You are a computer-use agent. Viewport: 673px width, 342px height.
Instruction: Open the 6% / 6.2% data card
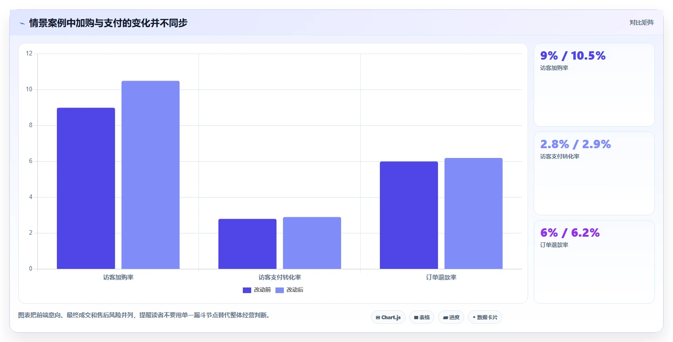click(x=594, y=262)
